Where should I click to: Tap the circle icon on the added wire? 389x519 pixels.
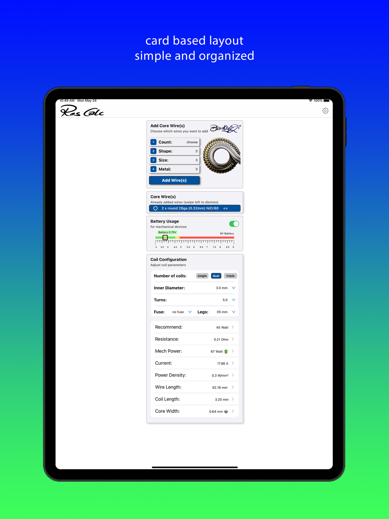coord(156,208)
